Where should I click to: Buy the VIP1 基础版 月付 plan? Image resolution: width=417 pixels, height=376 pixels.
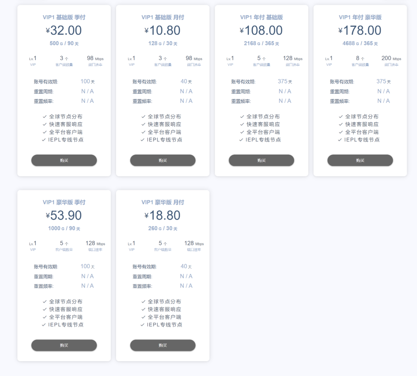click(x=163, y=160)
